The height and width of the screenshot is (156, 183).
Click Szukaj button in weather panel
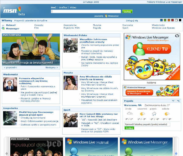129,128
